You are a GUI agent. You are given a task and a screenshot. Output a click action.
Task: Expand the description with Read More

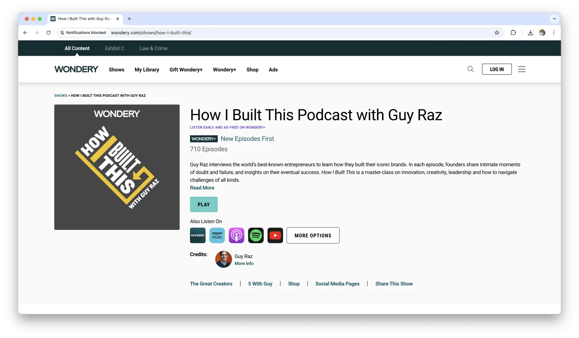click(x=202, y=187)
